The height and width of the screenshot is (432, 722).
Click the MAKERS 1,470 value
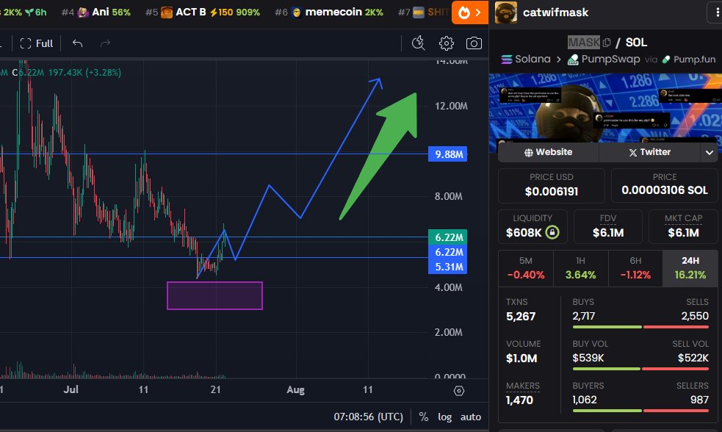[519, 400]
